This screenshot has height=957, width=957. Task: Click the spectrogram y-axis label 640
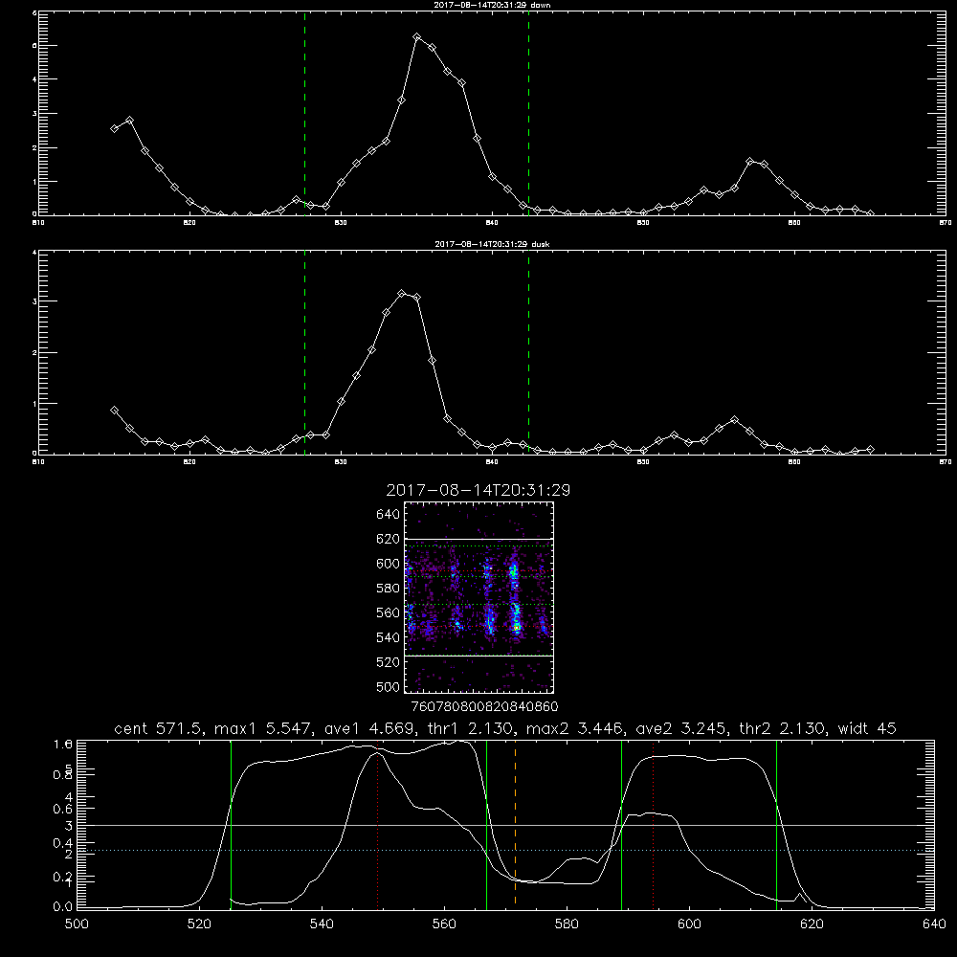tap(388, 515)
